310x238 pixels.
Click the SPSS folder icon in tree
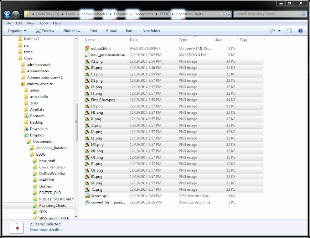[35, 212]
